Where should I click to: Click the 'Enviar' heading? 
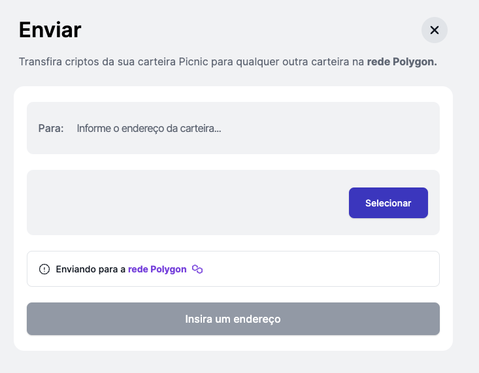point(50,30)
